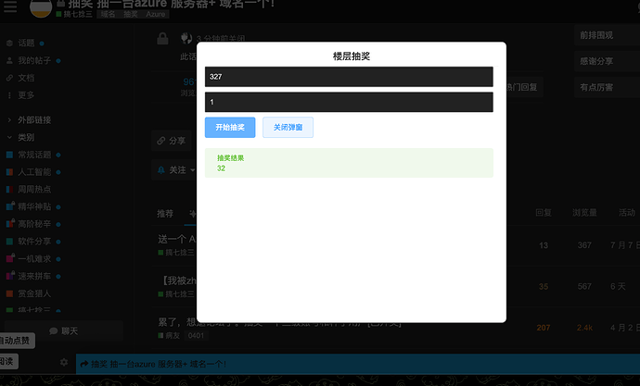Switch to the 推荐 tab
This screenshot has height=386, width=640.
click(x=165, y=213)
